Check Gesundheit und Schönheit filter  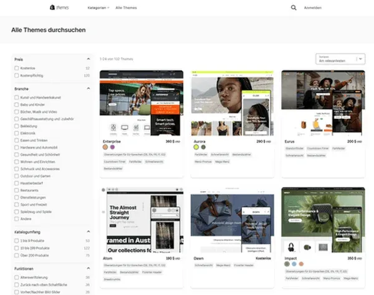coord(16,154)
